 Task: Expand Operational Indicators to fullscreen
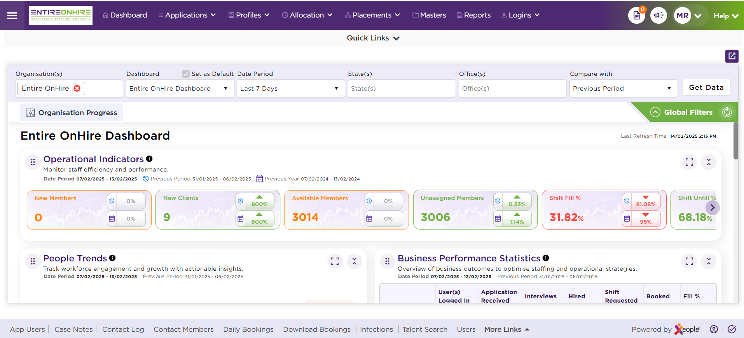[x=689, y=162]
